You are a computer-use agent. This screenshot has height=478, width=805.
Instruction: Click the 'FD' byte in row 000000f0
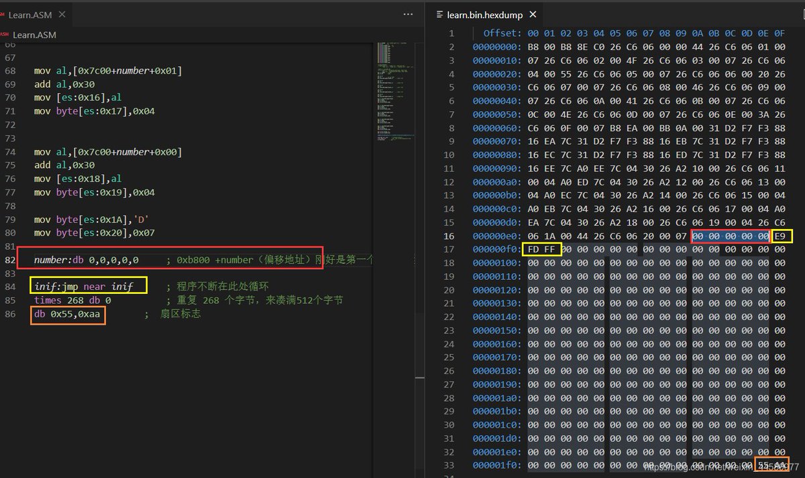tap(533, 249)
